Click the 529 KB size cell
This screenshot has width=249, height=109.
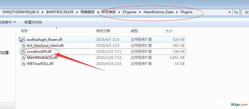tap(179, 39)
